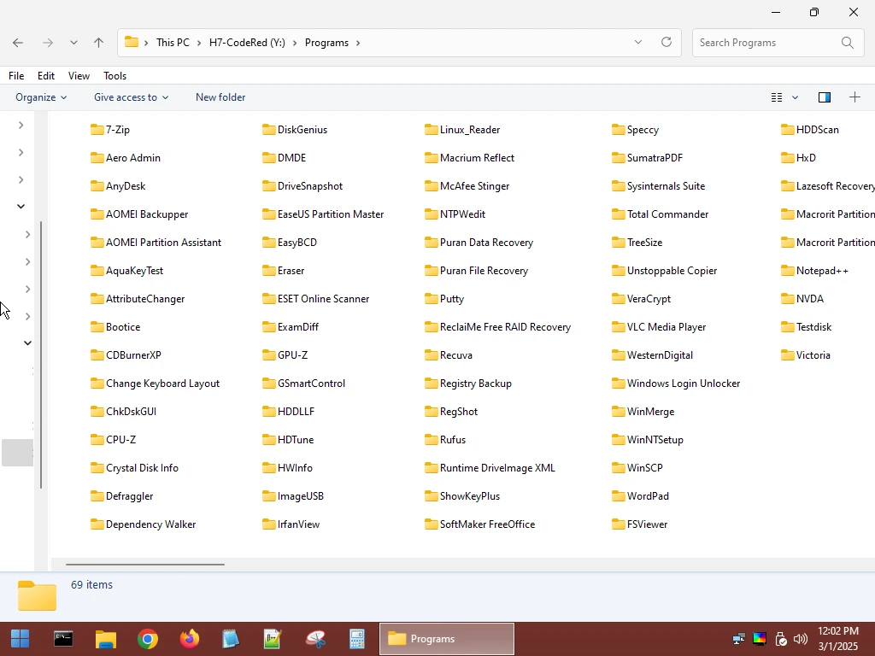This screenshot has width=875, height=656.
Task: Click the magnifier search icon
Action: 847,43
